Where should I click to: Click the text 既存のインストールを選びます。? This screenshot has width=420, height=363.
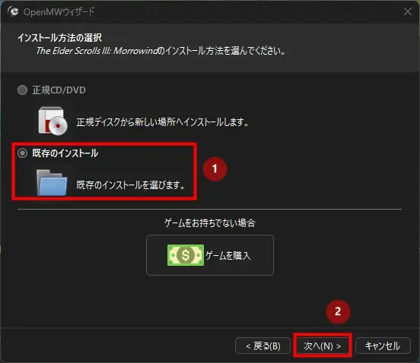tap(131, 185)
